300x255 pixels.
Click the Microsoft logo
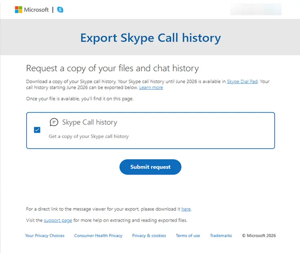[x=32, y=9]
